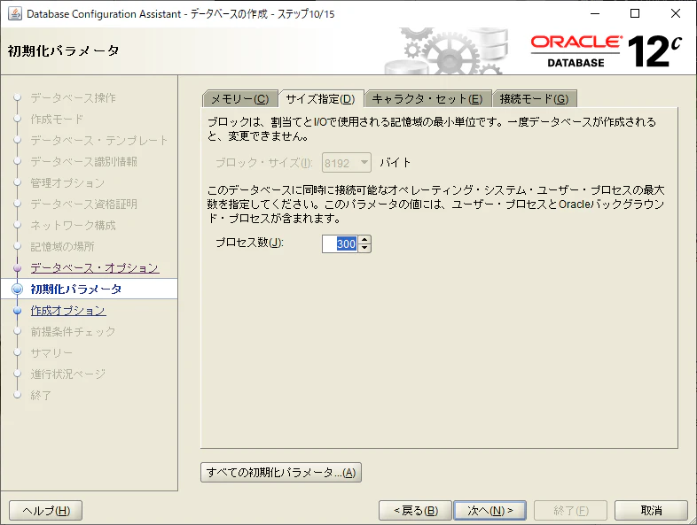Select the 初期化パラメータ step in sidebar

pos(76,290)
